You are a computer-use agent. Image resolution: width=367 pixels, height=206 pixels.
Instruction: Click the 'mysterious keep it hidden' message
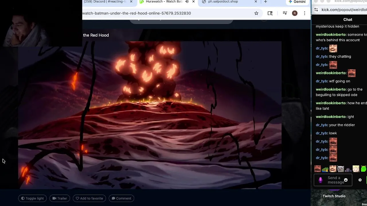tap(337, 26)
